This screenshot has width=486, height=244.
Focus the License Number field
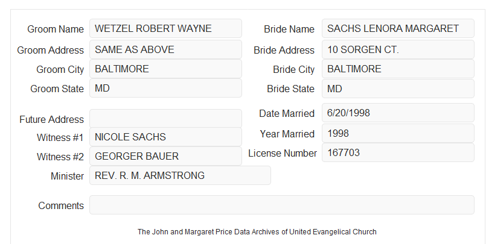tap(398, 152)
